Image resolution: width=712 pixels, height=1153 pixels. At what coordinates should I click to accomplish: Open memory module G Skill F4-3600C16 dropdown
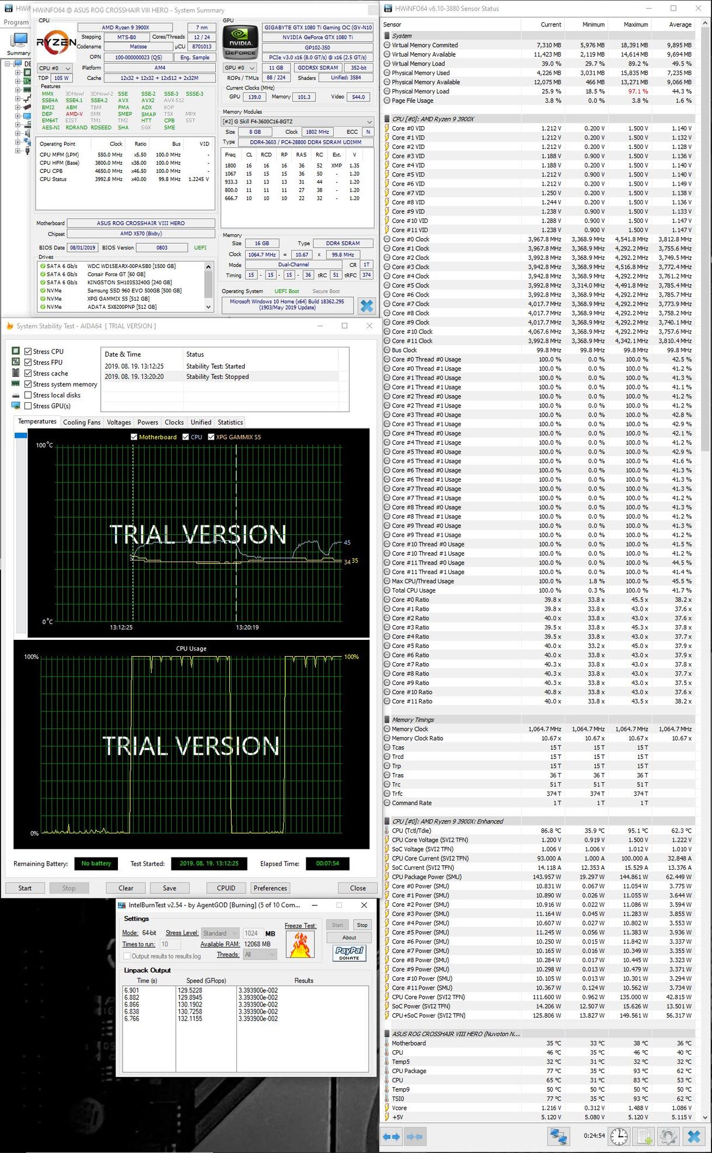(x=297, y=121)
